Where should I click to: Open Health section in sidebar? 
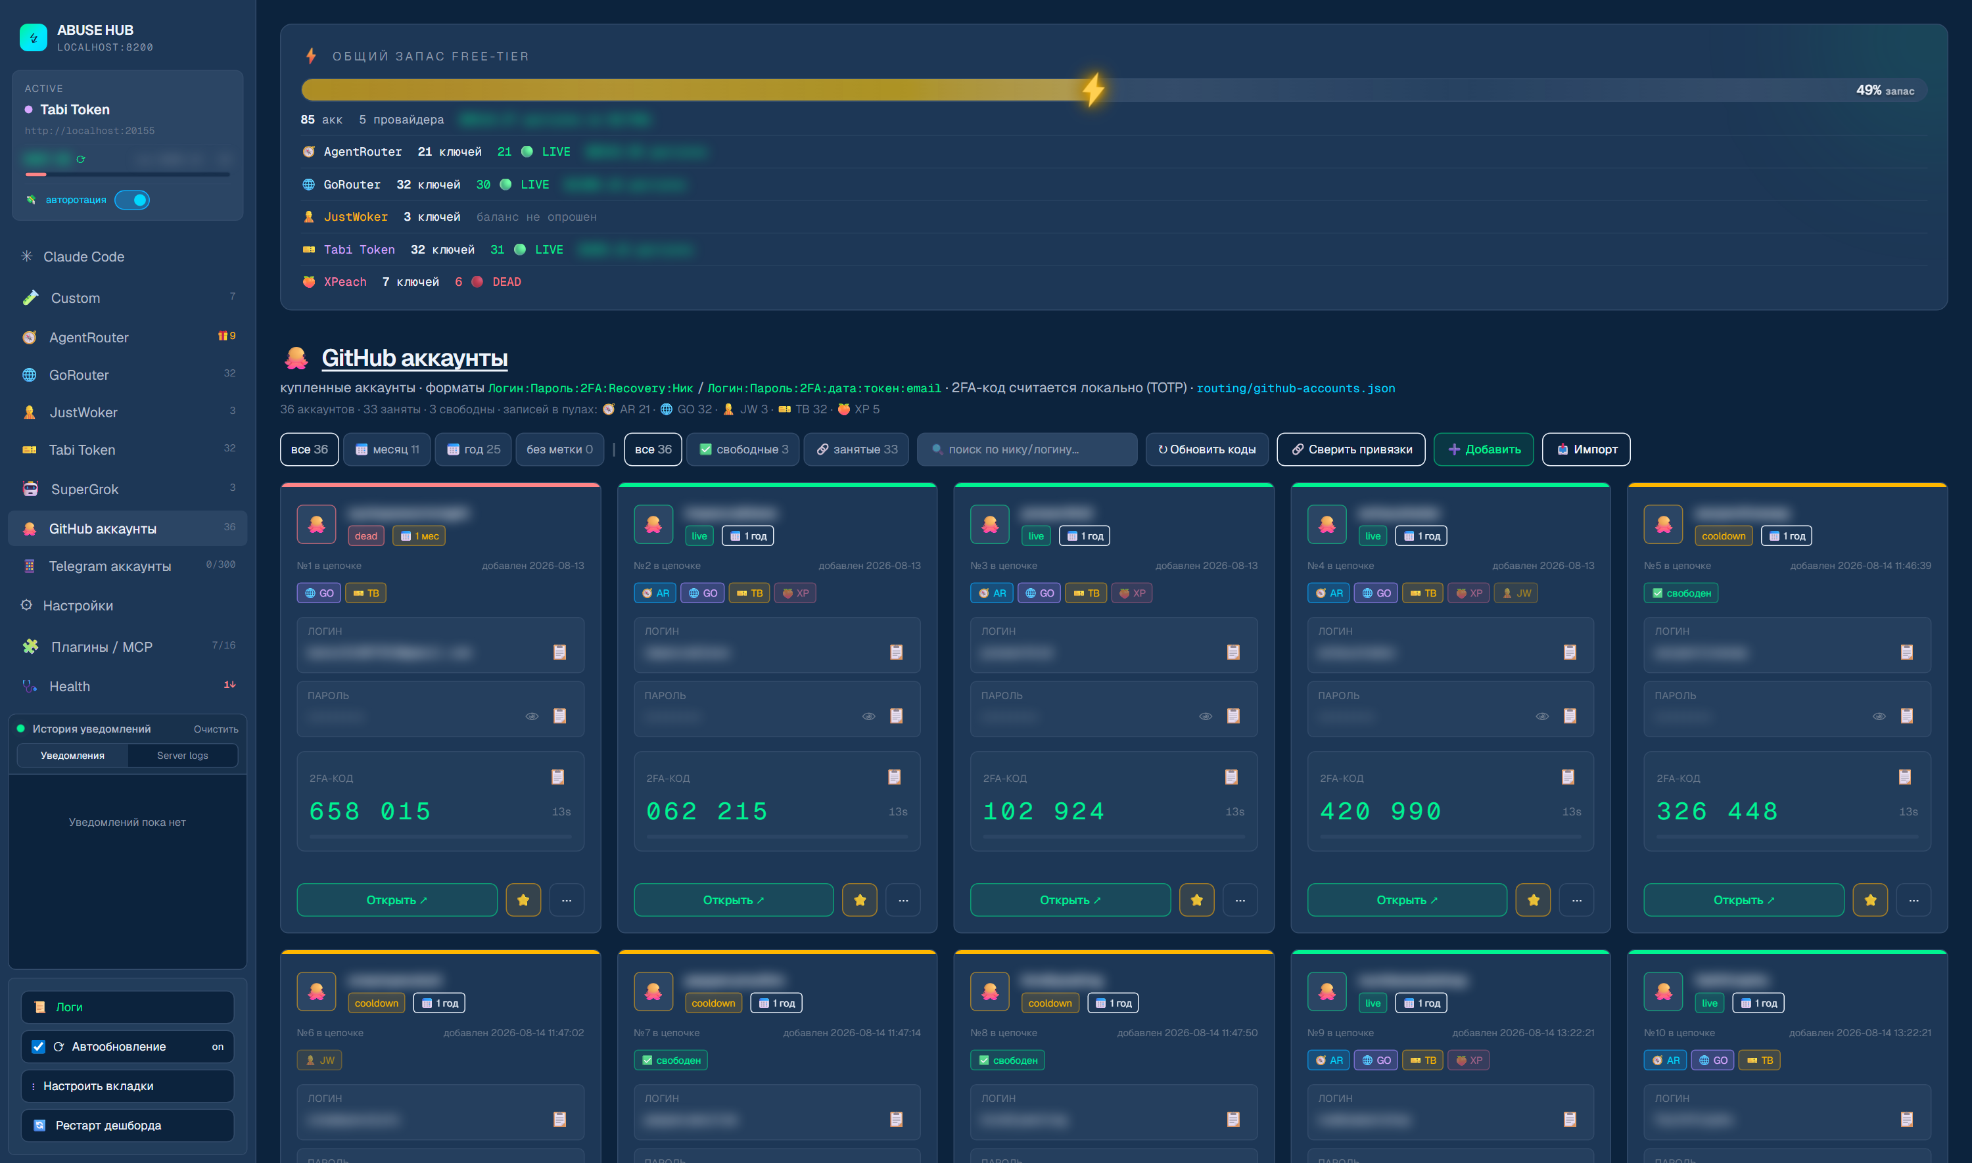(x=127, y=686)
